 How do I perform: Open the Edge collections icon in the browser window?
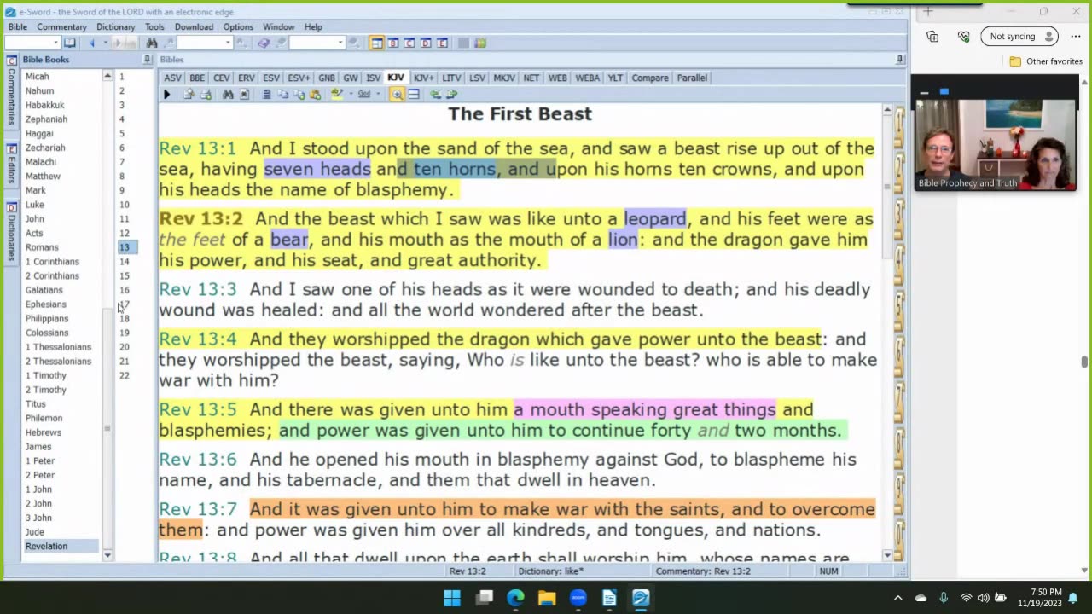coord(932,37)
